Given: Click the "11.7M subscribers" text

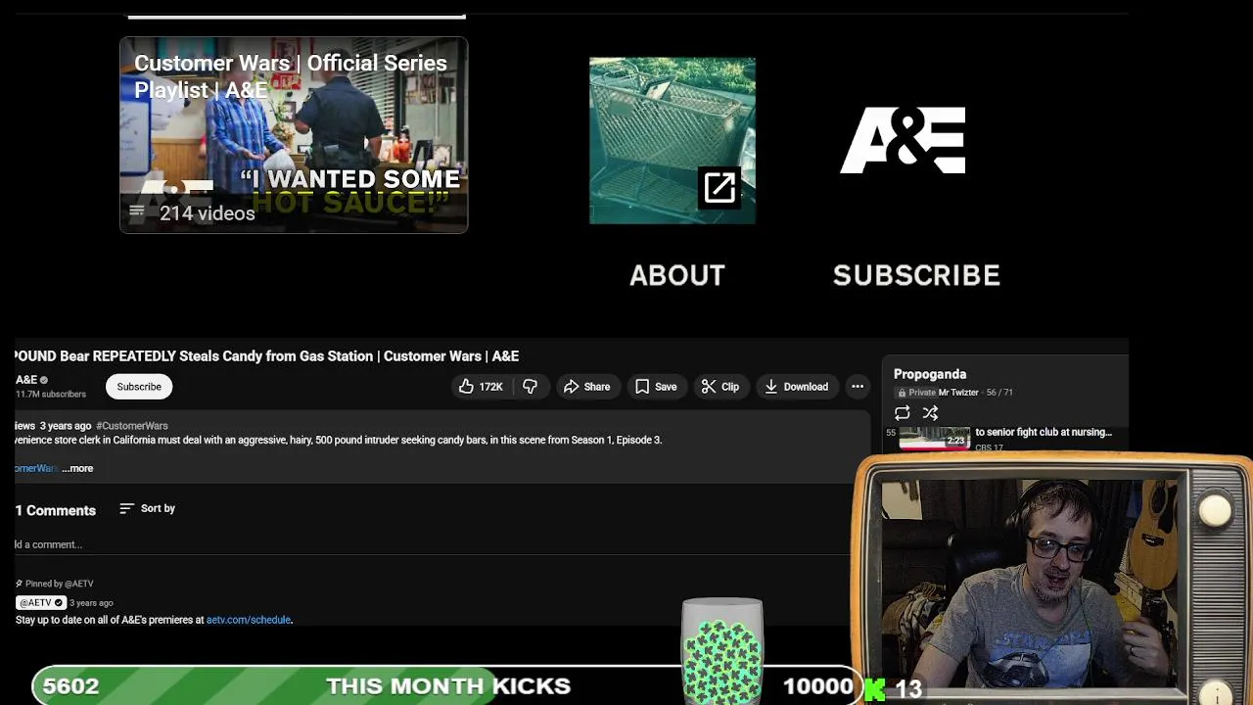Looking at the screenshot, I should tap(51, 394).
